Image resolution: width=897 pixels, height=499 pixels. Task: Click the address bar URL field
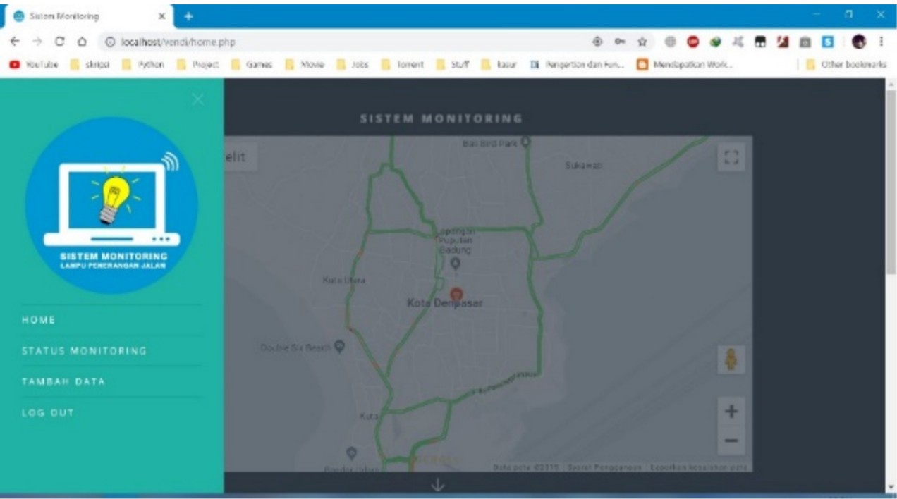click(317, 42)
